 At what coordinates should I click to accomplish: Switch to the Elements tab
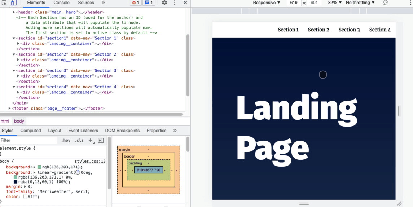(x=36, y=3)
